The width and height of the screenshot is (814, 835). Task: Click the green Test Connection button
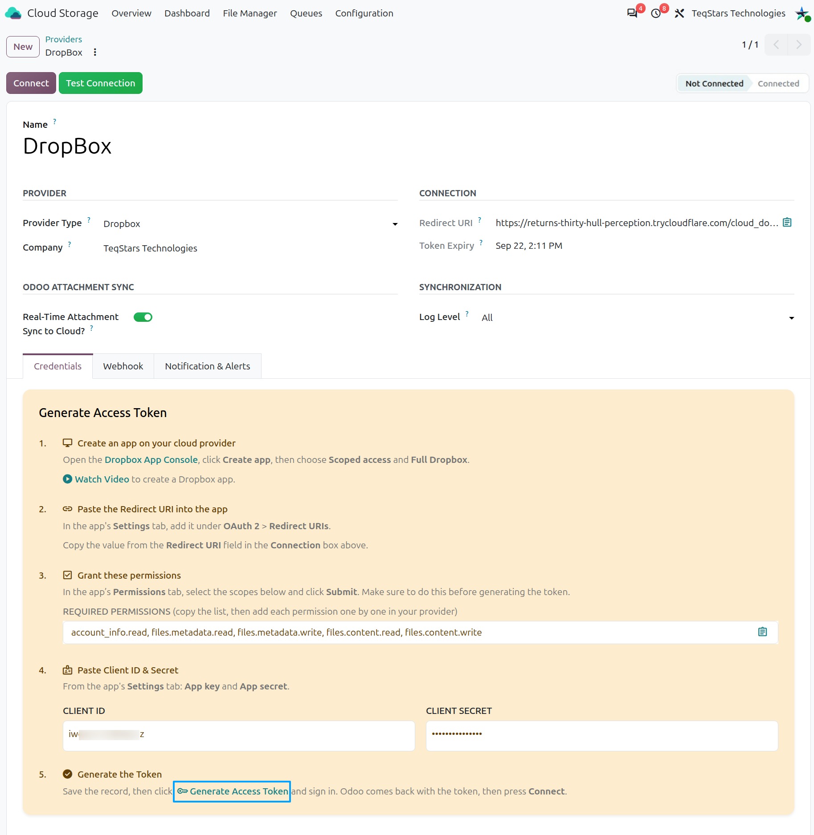click(x=101, y=83)
